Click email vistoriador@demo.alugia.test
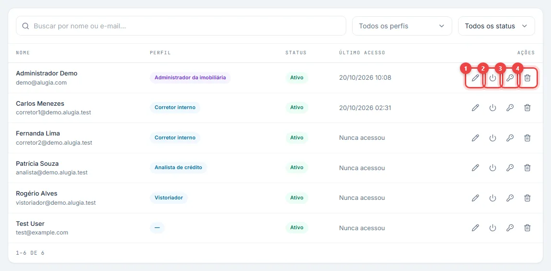The height and width of the screenshot is (271, 551). point(56,203)
